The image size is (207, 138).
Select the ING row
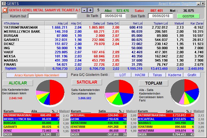(x=103, y=48)
